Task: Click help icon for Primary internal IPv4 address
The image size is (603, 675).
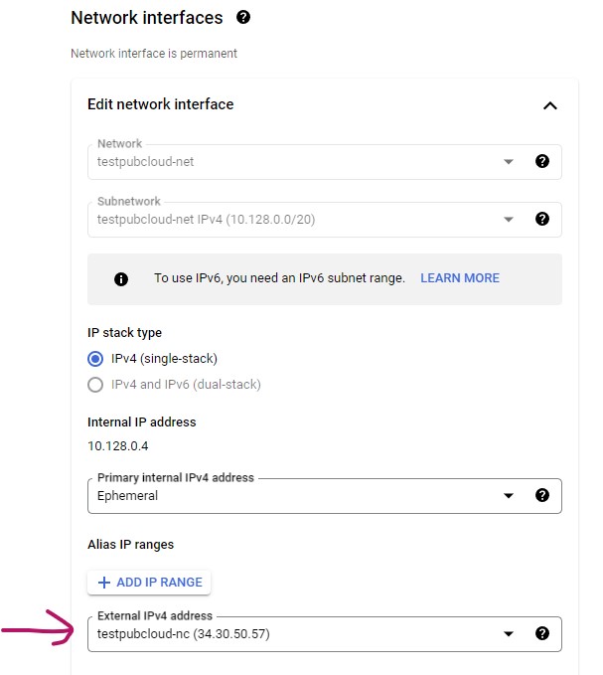Action: 542,495
